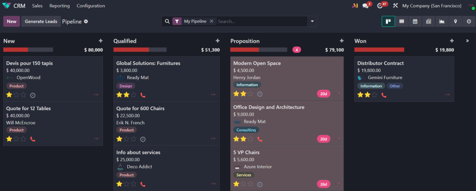Click Services tag on 5 VP Chairs
The height and width of the screenshot is (191, 476).
(x=244, y=175)
